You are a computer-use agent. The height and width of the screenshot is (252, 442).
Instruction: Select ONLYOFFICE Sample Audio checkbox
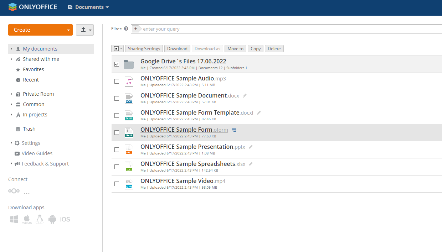pos(117,81)
